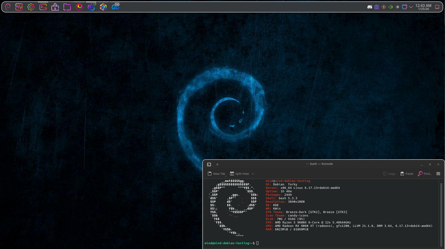Click the Paste toolbar button
This screenshot has width=445, height=249.
(x=407, y=174)
